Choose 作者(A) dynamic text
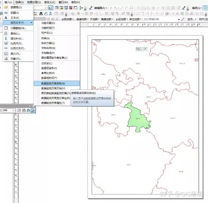This screenshot has height=203, width=208. [46, 38]
